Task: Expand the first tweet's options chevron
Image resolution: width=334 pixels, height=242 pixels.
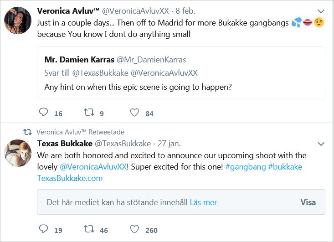Action: click(321, 11)
